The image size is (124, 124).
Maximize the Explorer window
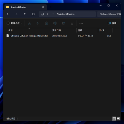pos(109,6)
